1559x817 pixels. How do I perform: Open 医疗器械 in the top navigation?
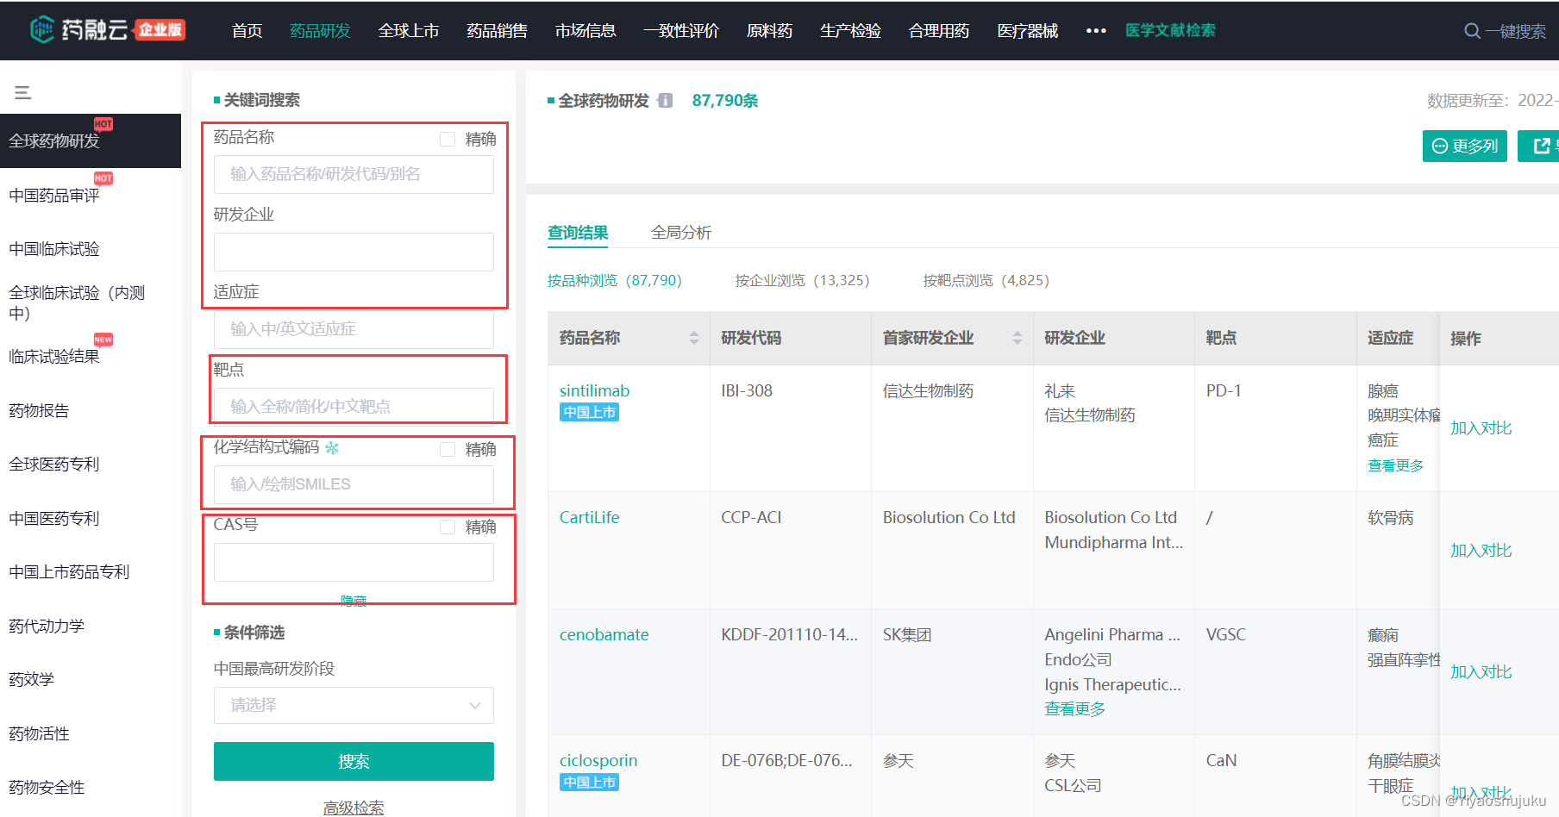[x=1028, y=31]
